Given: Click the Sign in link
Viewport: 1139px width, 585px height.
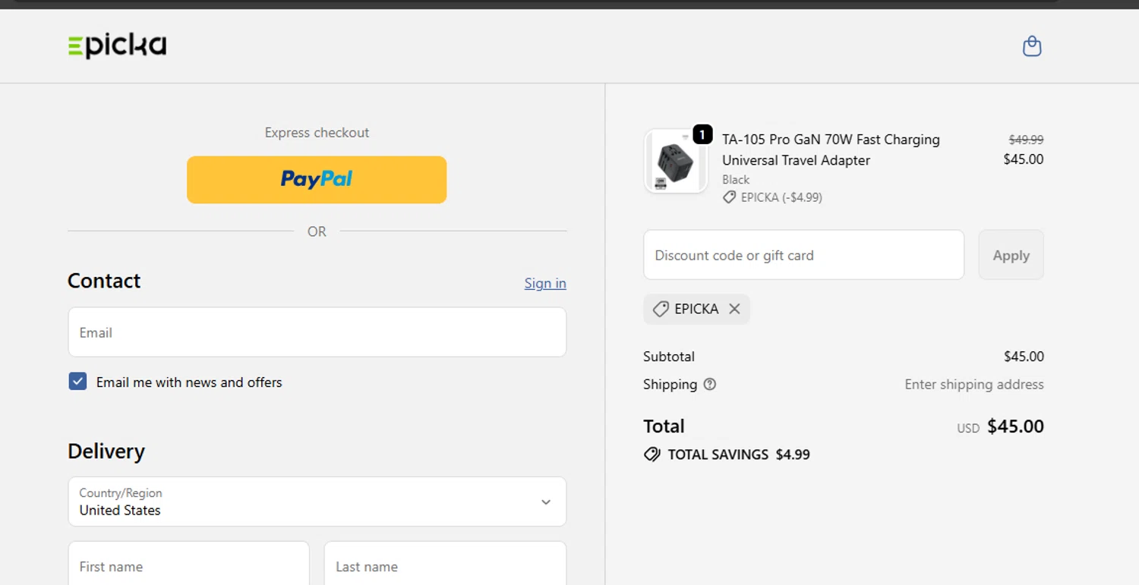Looking at the screenshot, I should [x=545, y=283].
